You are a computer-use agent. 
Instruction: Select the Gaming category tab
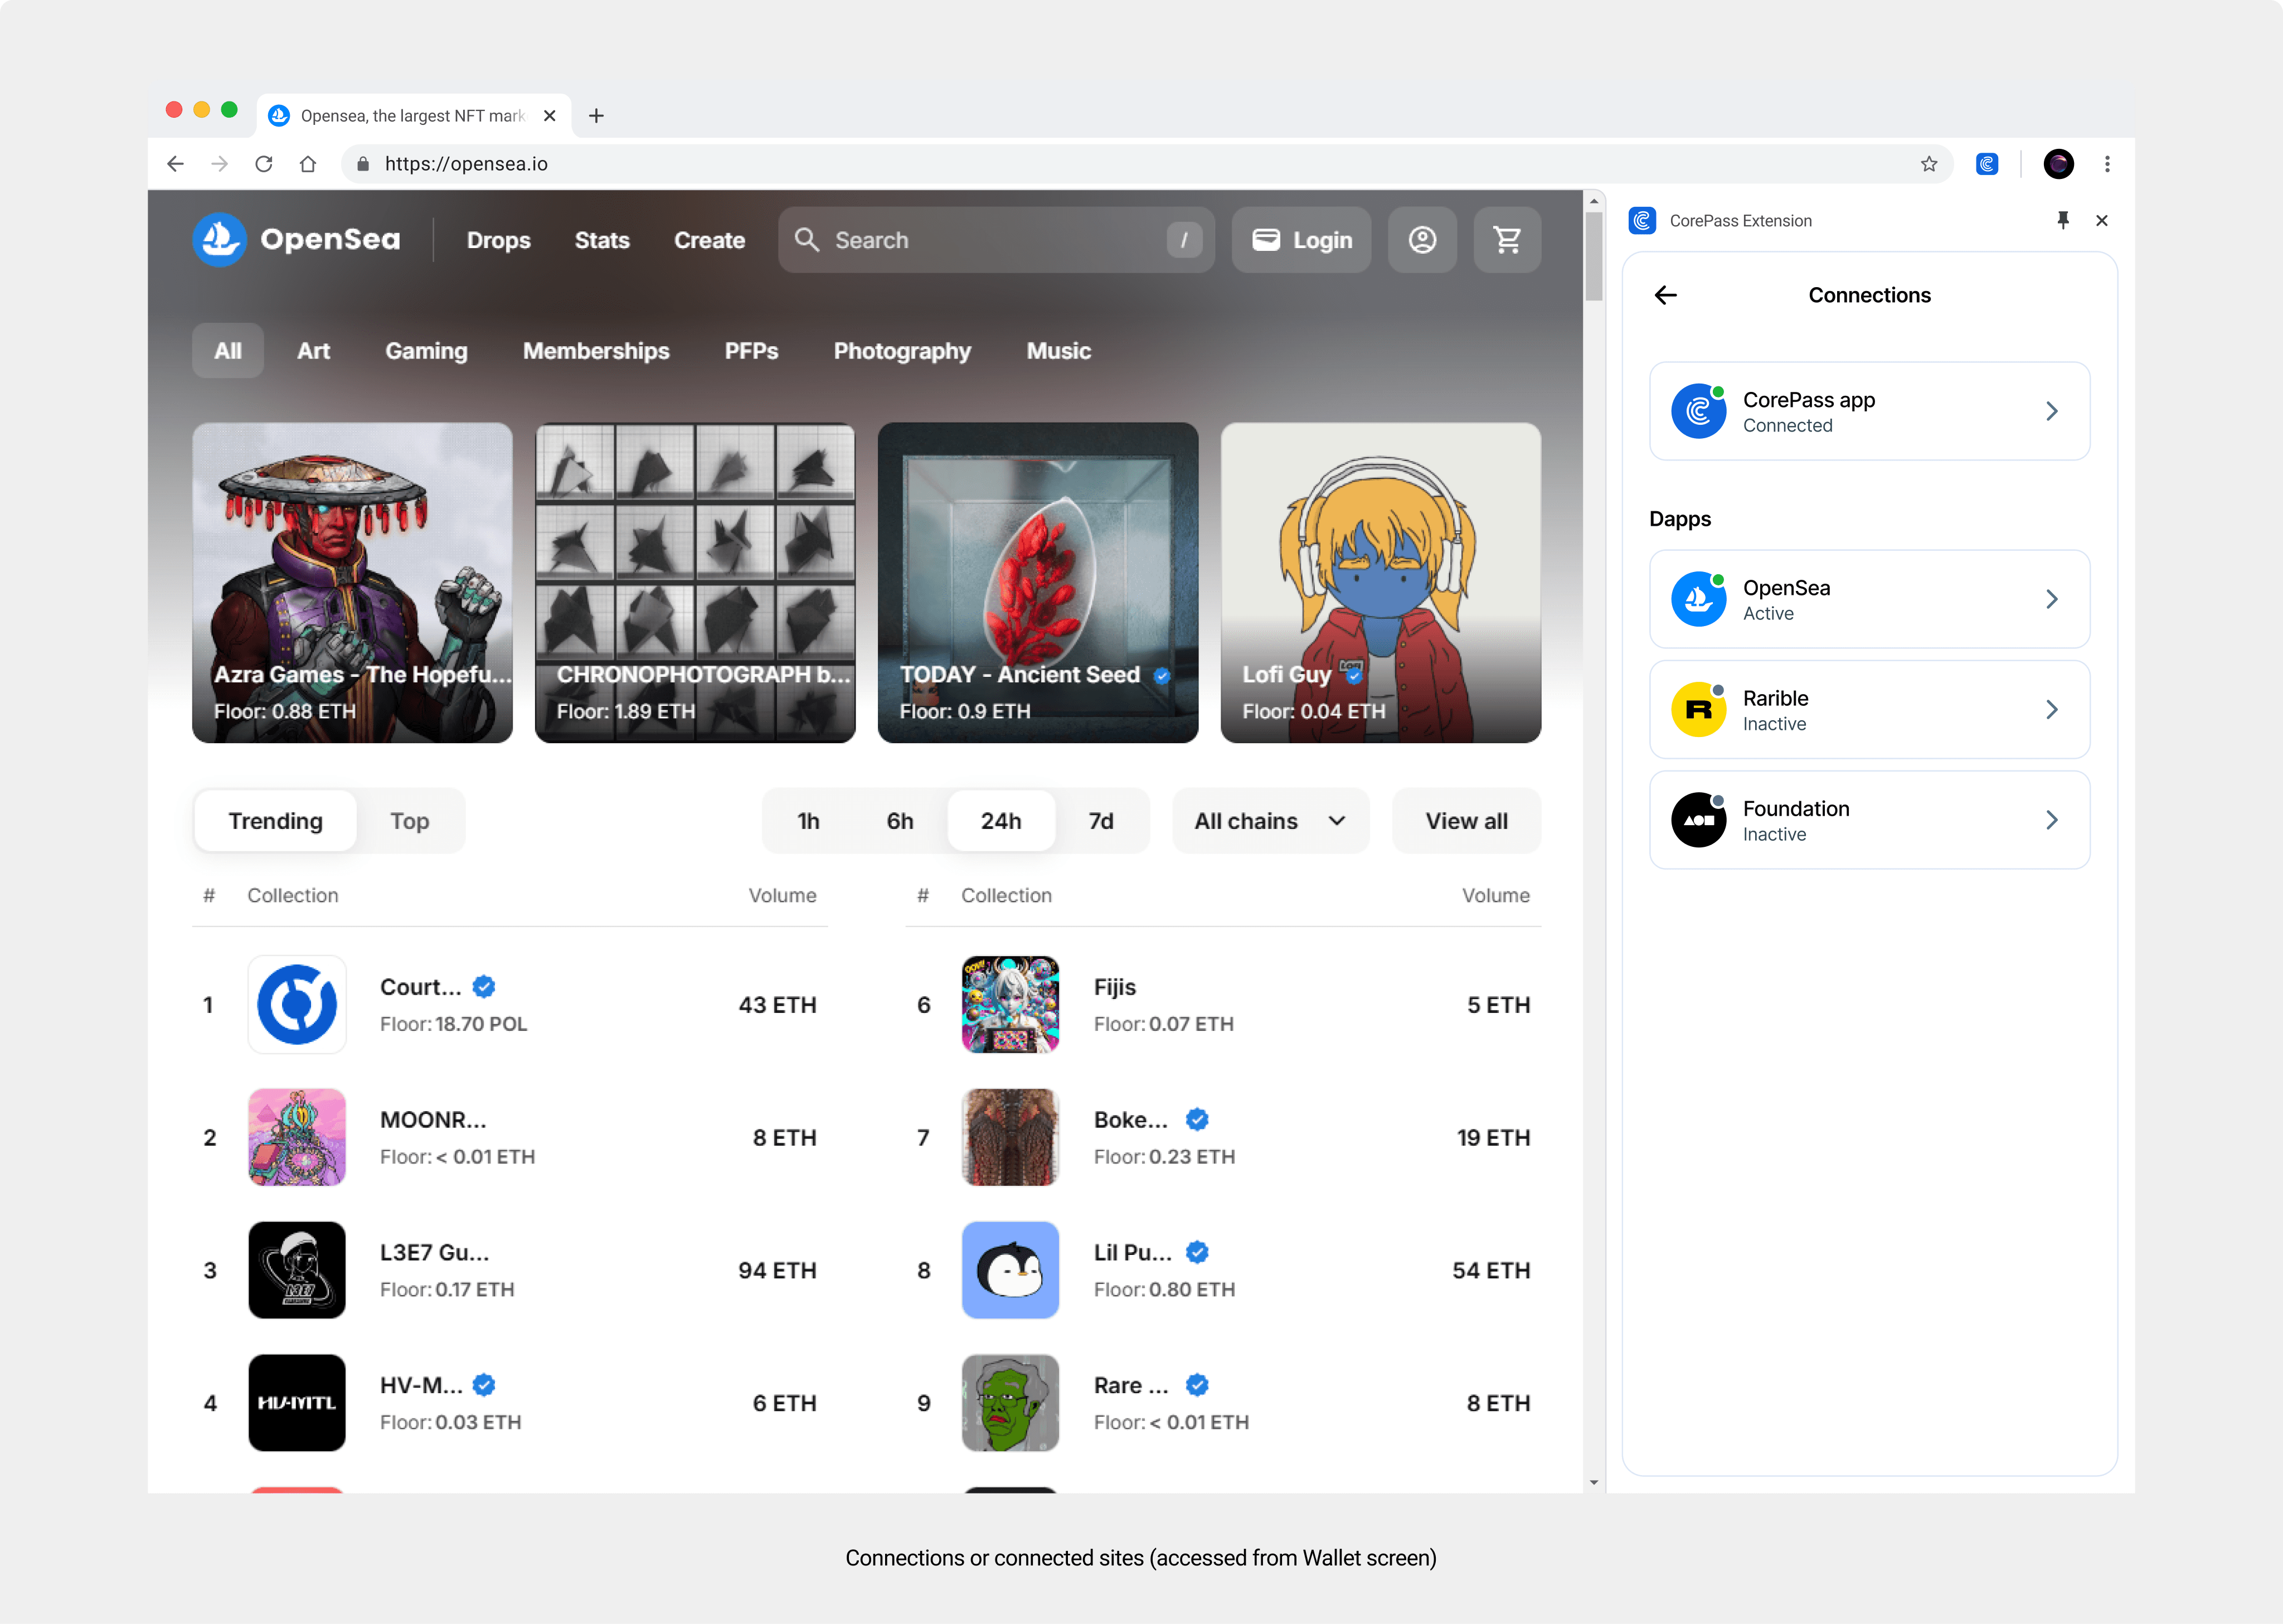(x=426, y=351)
